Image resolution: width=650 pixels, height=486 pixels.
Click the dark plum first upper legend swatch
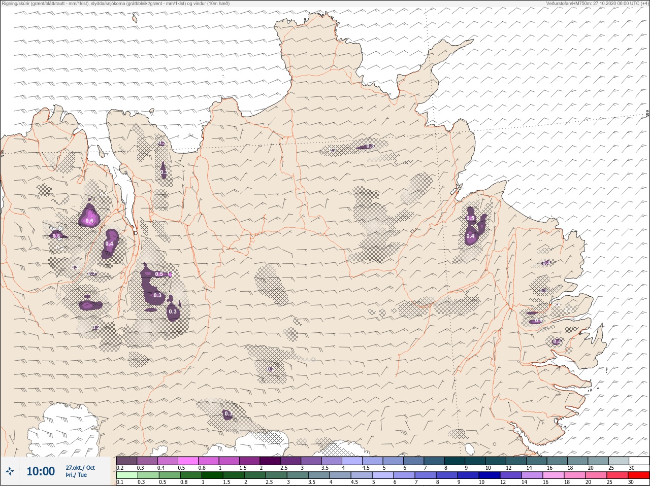pyautogui.click(x=126, y=461)
